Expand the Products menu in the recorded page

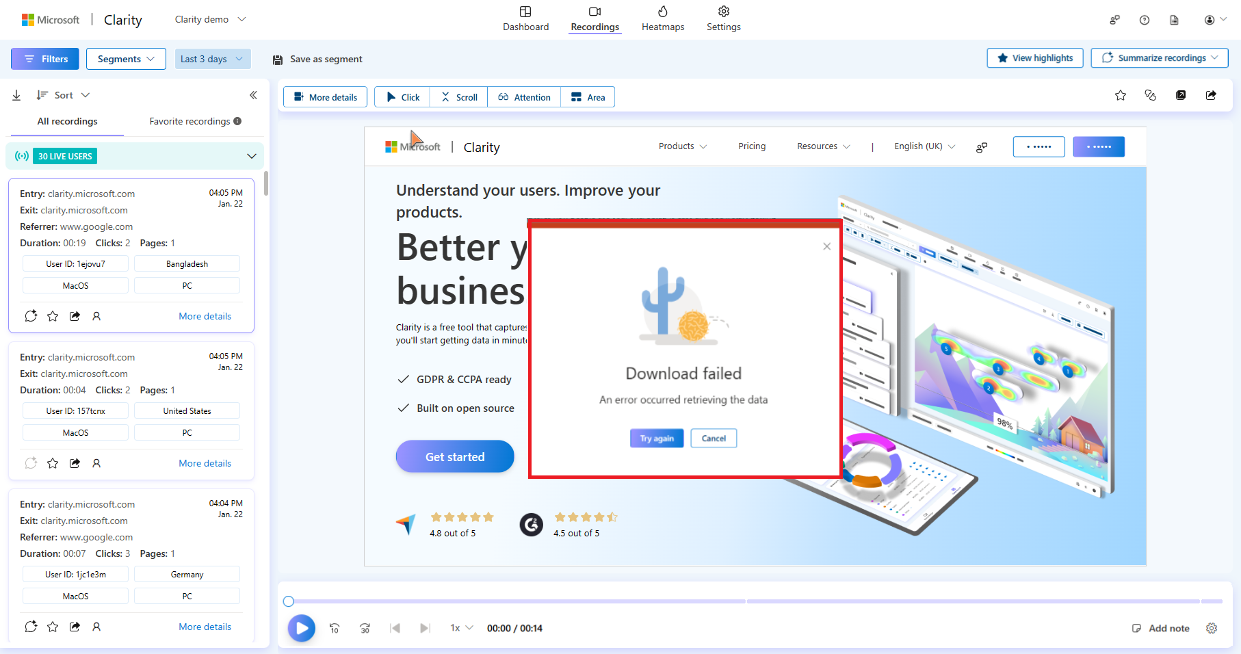[x=683, y=146]
